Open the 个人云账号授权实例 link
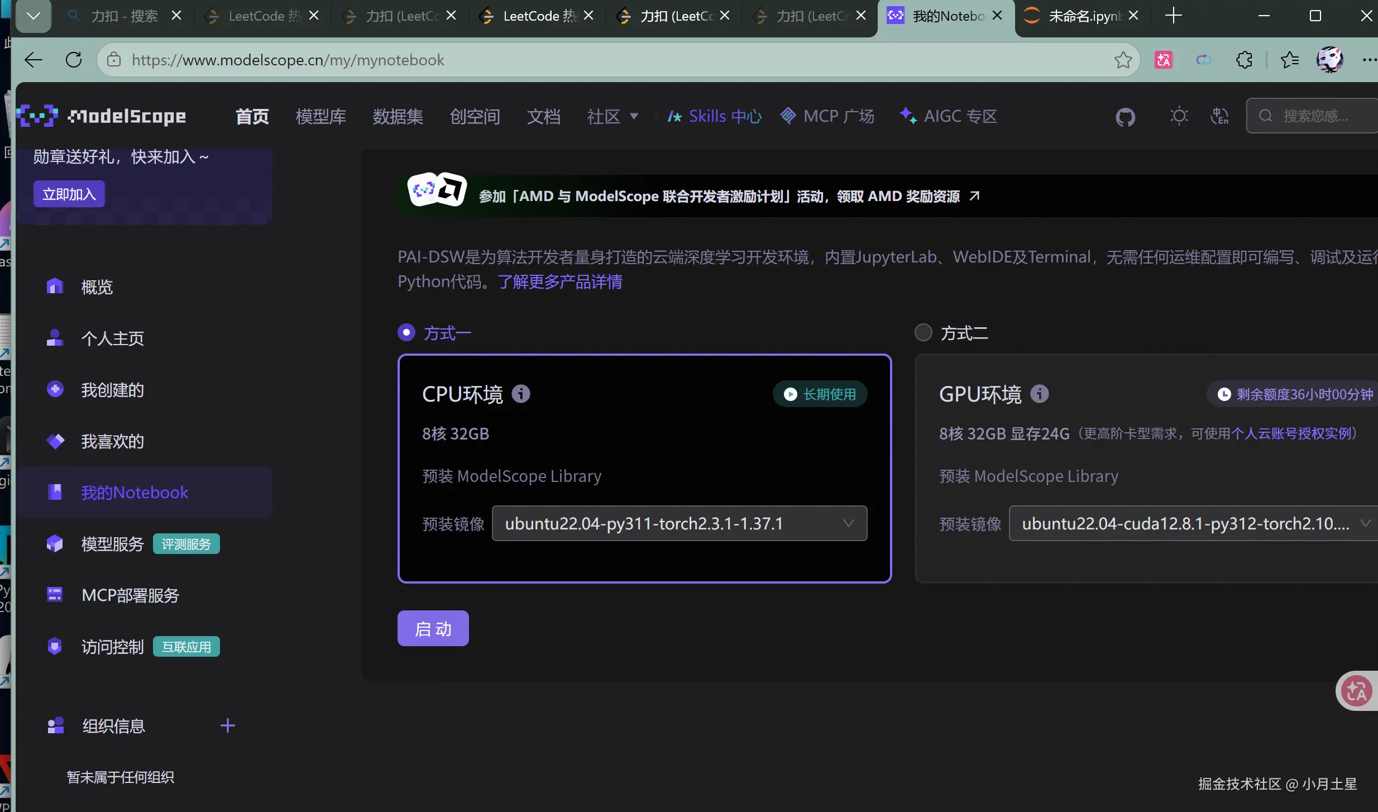The image size is (1378, 812). click(x=1291, y=433)
